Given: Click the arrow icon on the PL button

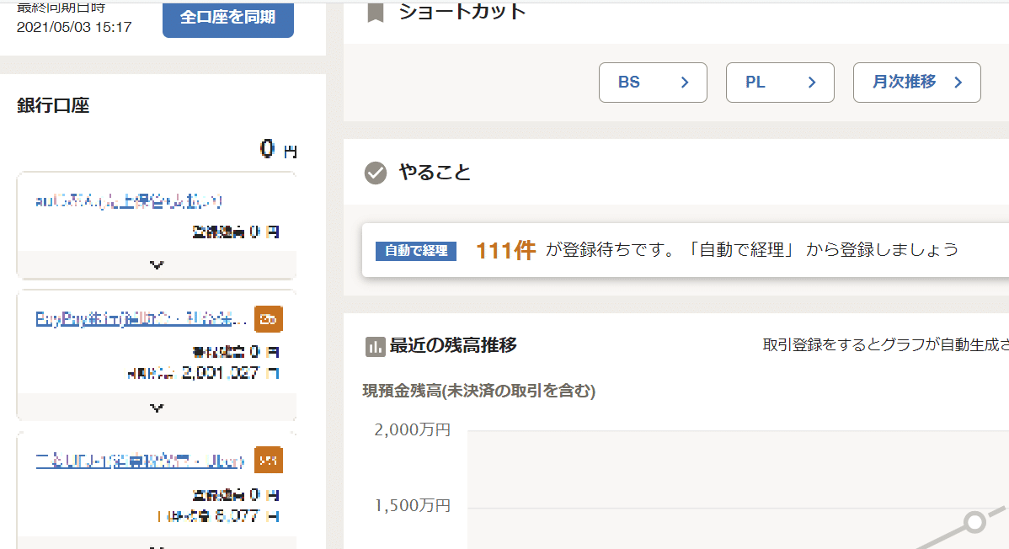Looking at the screenshot, I should (812, 83).
